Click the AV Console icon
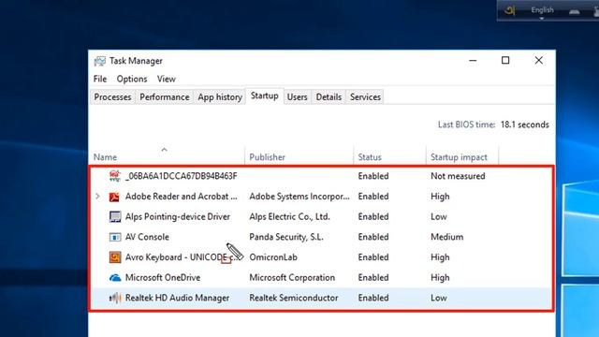The height and width of the screenshot is (337, 599). 115,237
